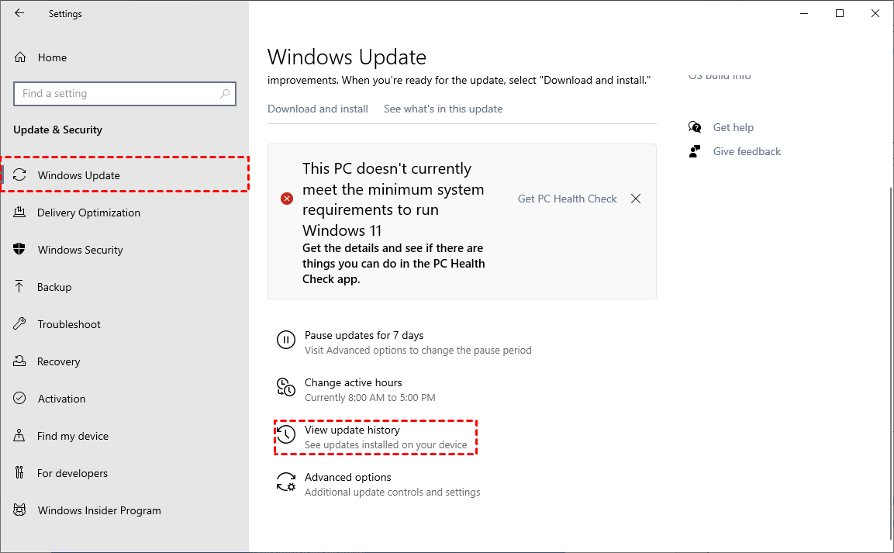Click the Recovery icon in sidebar
Screen dimensions: 894x553
point(20,361)
